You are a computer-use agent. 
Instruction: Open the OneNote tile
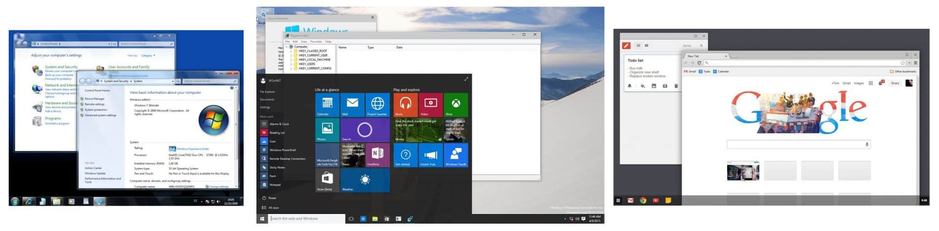click(x=377, y=155)
